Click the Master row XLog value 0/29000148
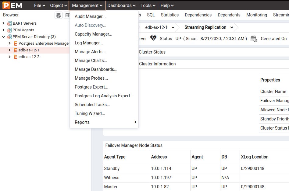Viewport: 289px width, 191px height. coord(253,187)
